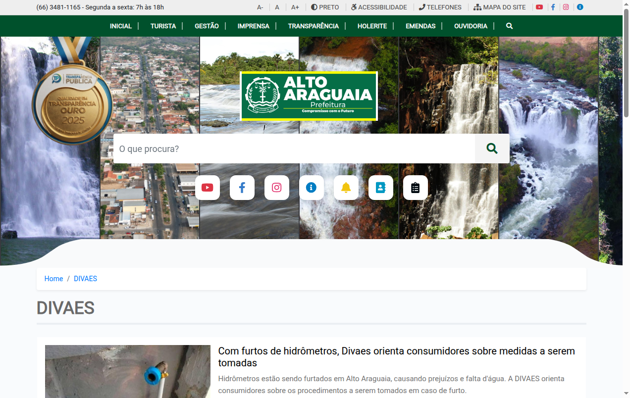Open the TURISTA menu
Image resolution: width=630 pixels, height=398 pixels.
[x=163, y=26]
